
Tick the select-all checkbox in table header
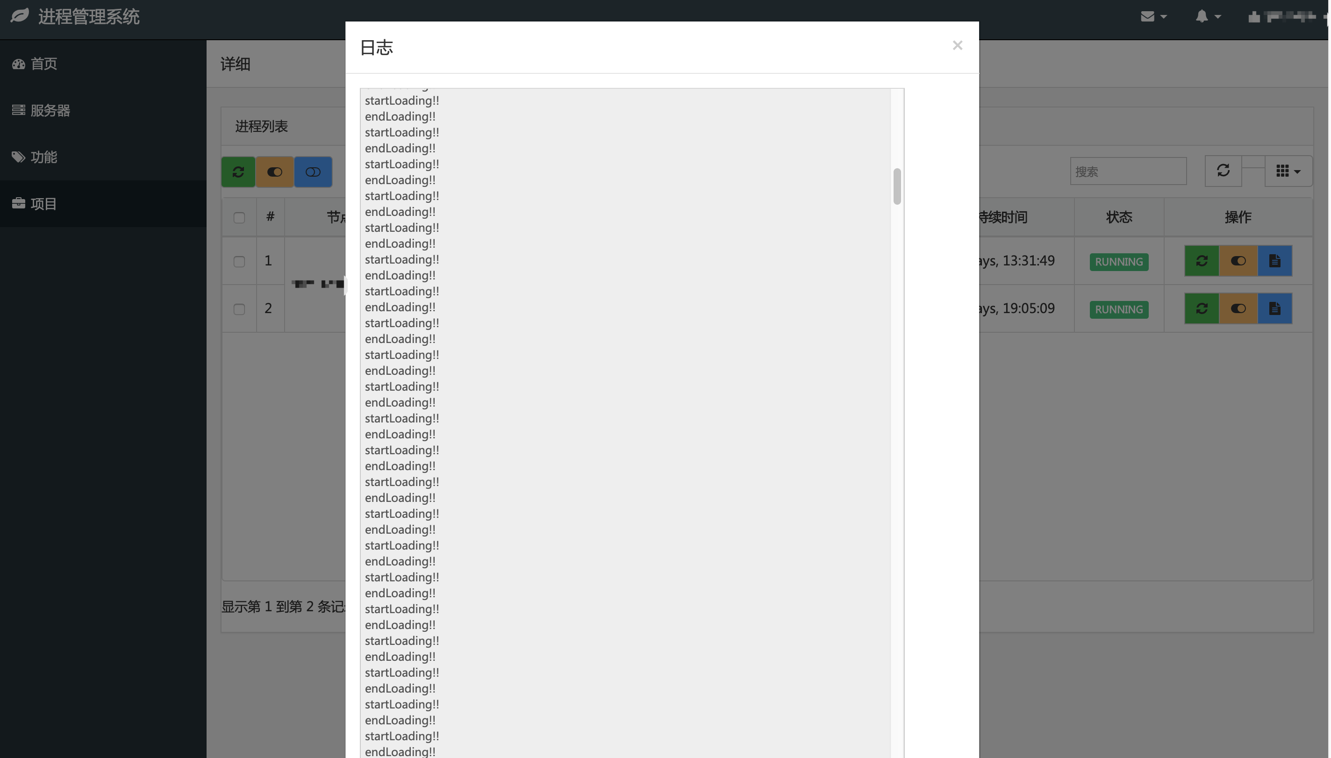click(239, 218)
